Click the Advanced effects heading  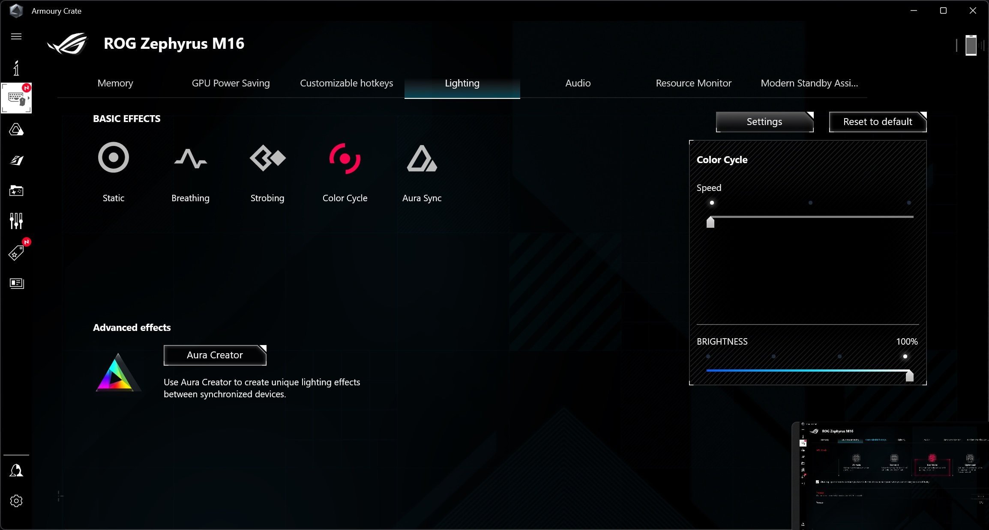click(x=132, y=328)
